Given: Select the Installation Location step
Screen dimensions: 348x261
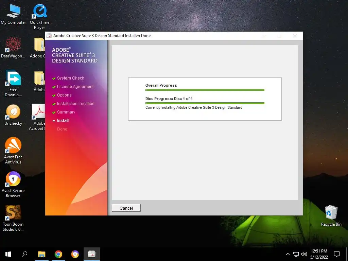Looking at the screenshot, I should point(75,103).
